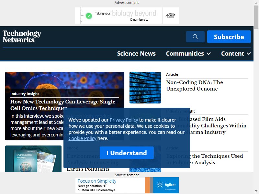Viewport: 259px width, 194px height.
Task: Open the Cookie Policy link
Action: [x=82, y=138]
